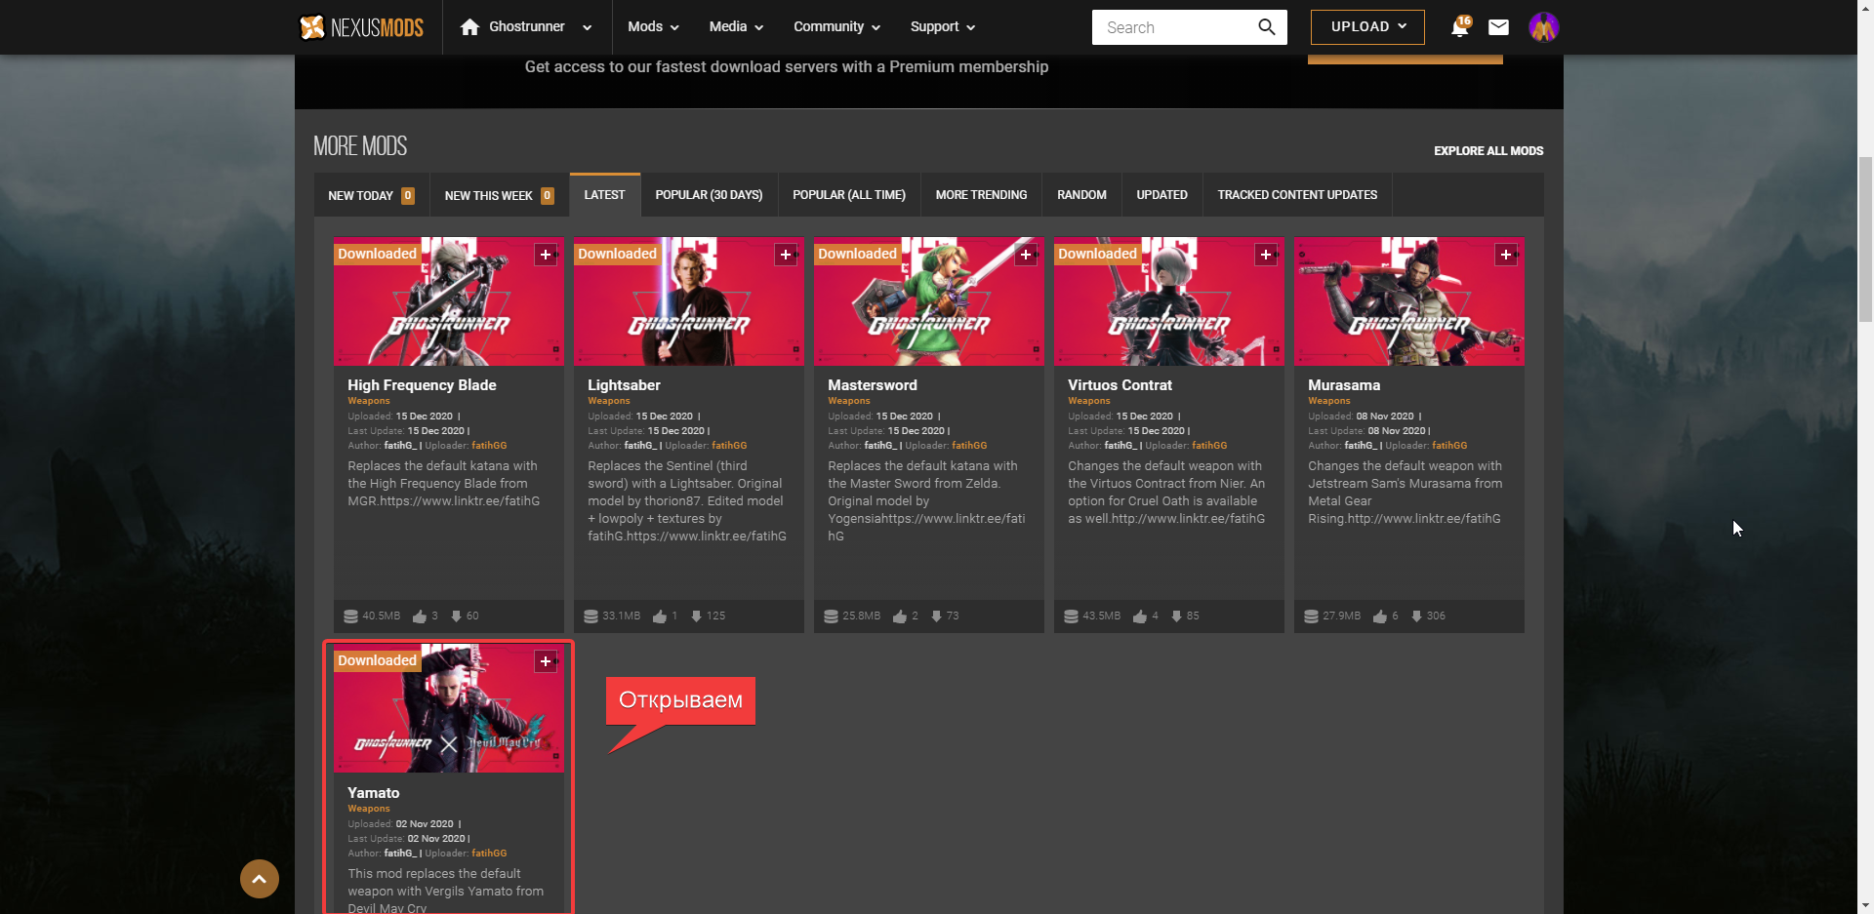Track the Lightsaber mod with plus icon

[786, 255]
